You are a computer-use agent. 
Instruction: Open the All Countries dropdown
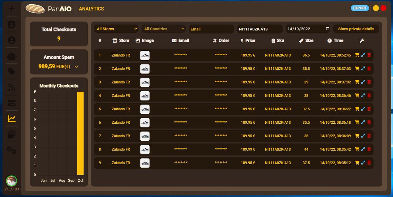click(x=164, y=29)
